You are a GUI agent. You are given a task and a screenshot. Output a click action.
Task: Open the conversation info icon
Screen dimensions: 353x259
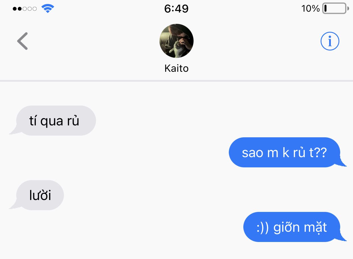click(x=330, y=41)
